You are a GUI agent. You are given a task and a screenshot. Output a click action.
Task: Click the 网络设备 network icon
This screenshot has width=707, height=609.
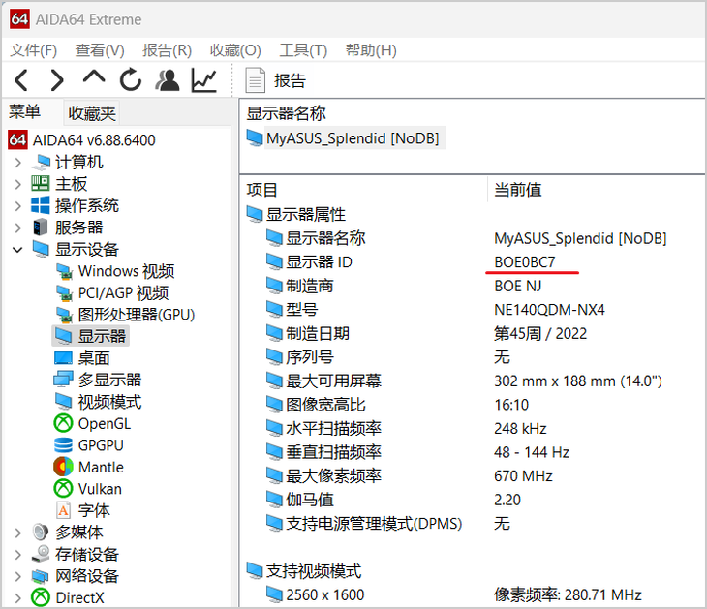(x=40, y=576)
